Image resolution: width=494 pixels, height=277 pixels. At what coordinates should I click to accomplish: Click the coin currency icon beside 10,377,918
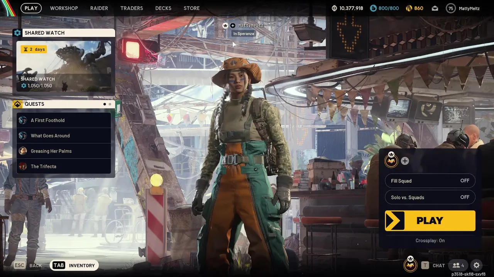click(335, 8)
